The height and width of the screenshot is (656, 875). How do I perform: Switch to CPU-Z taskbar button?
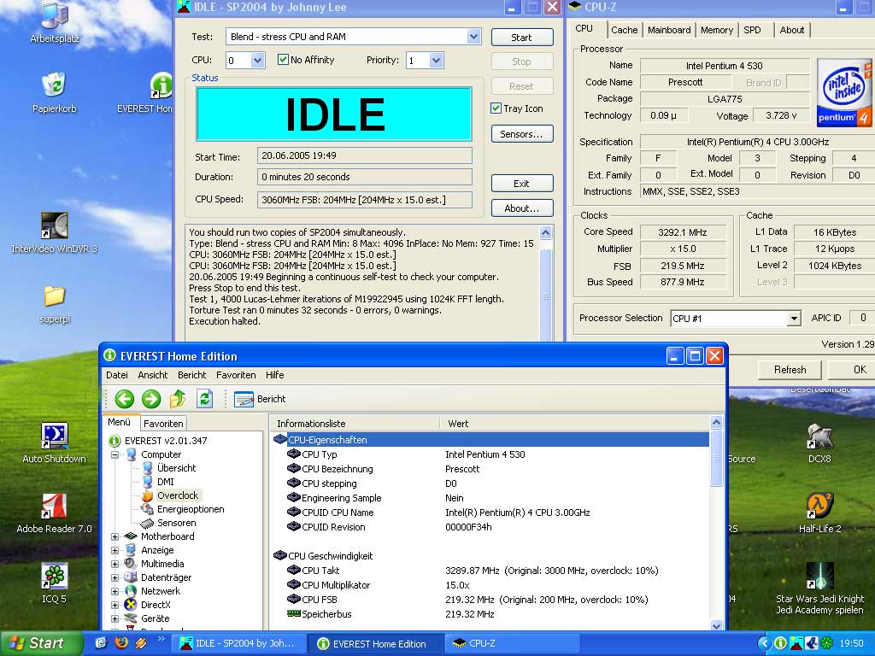point(513,643)
